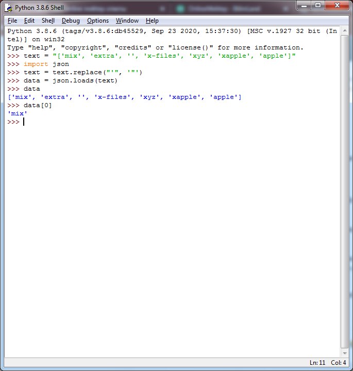Open the File menu
Viewport: 353px width, 371px height.
12,21
